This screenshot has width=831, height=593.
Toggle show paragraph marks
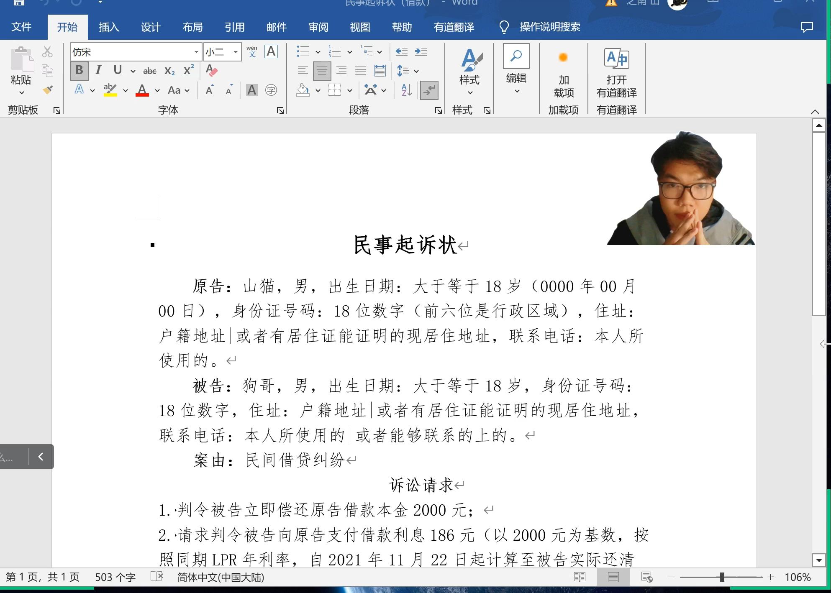(x=429, y=90)
